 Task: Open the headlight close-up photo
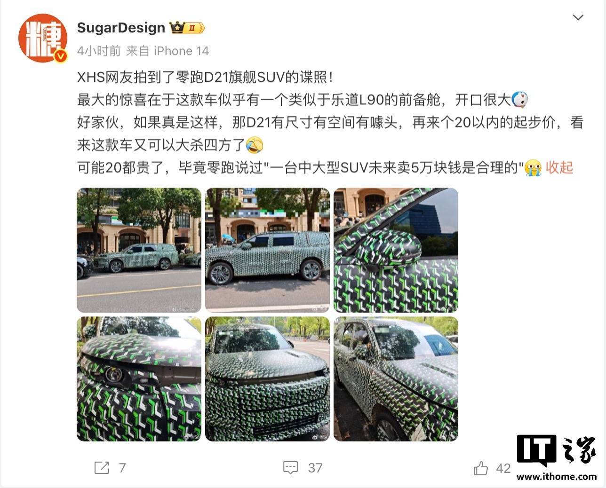click(x=139, y=379)
